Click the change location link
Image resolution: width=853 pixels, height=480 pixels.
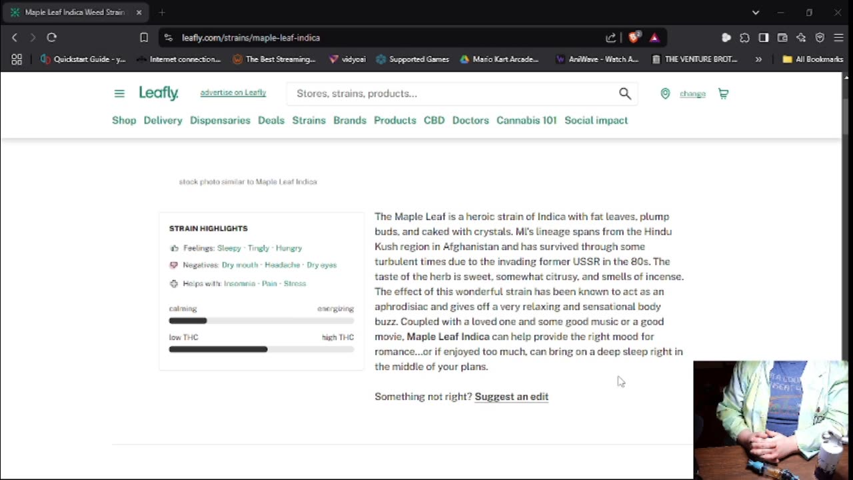coord(692,93)
